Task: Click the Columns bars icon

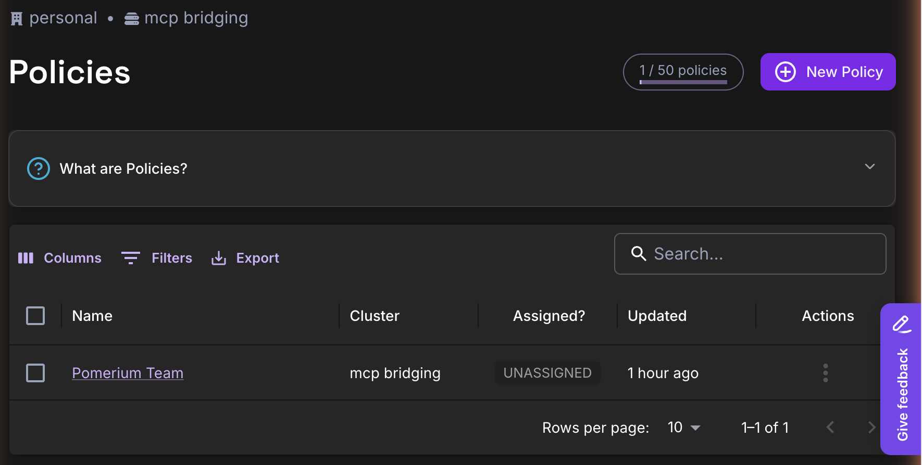Action: (x=26, y=258)
